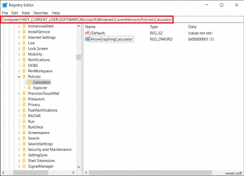Click the PenWorkspace folder icon
Screen dimensions: 244x176
[x=24, y=71]
